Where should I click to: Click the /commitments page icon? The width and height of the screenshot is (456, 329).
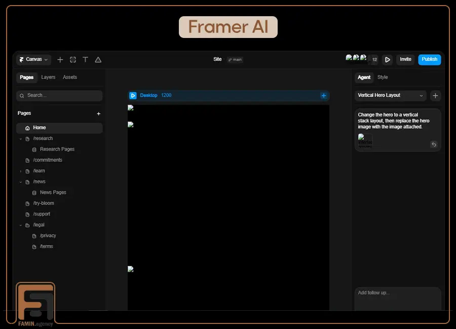27,160
